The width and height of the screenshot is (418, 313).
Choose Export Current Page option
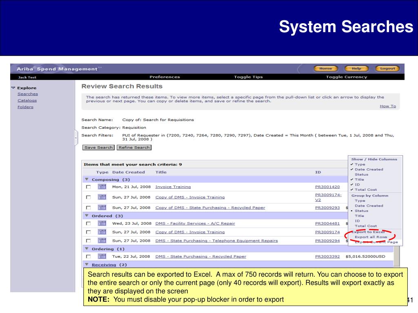pyautogui.click(x=376, y=242)
